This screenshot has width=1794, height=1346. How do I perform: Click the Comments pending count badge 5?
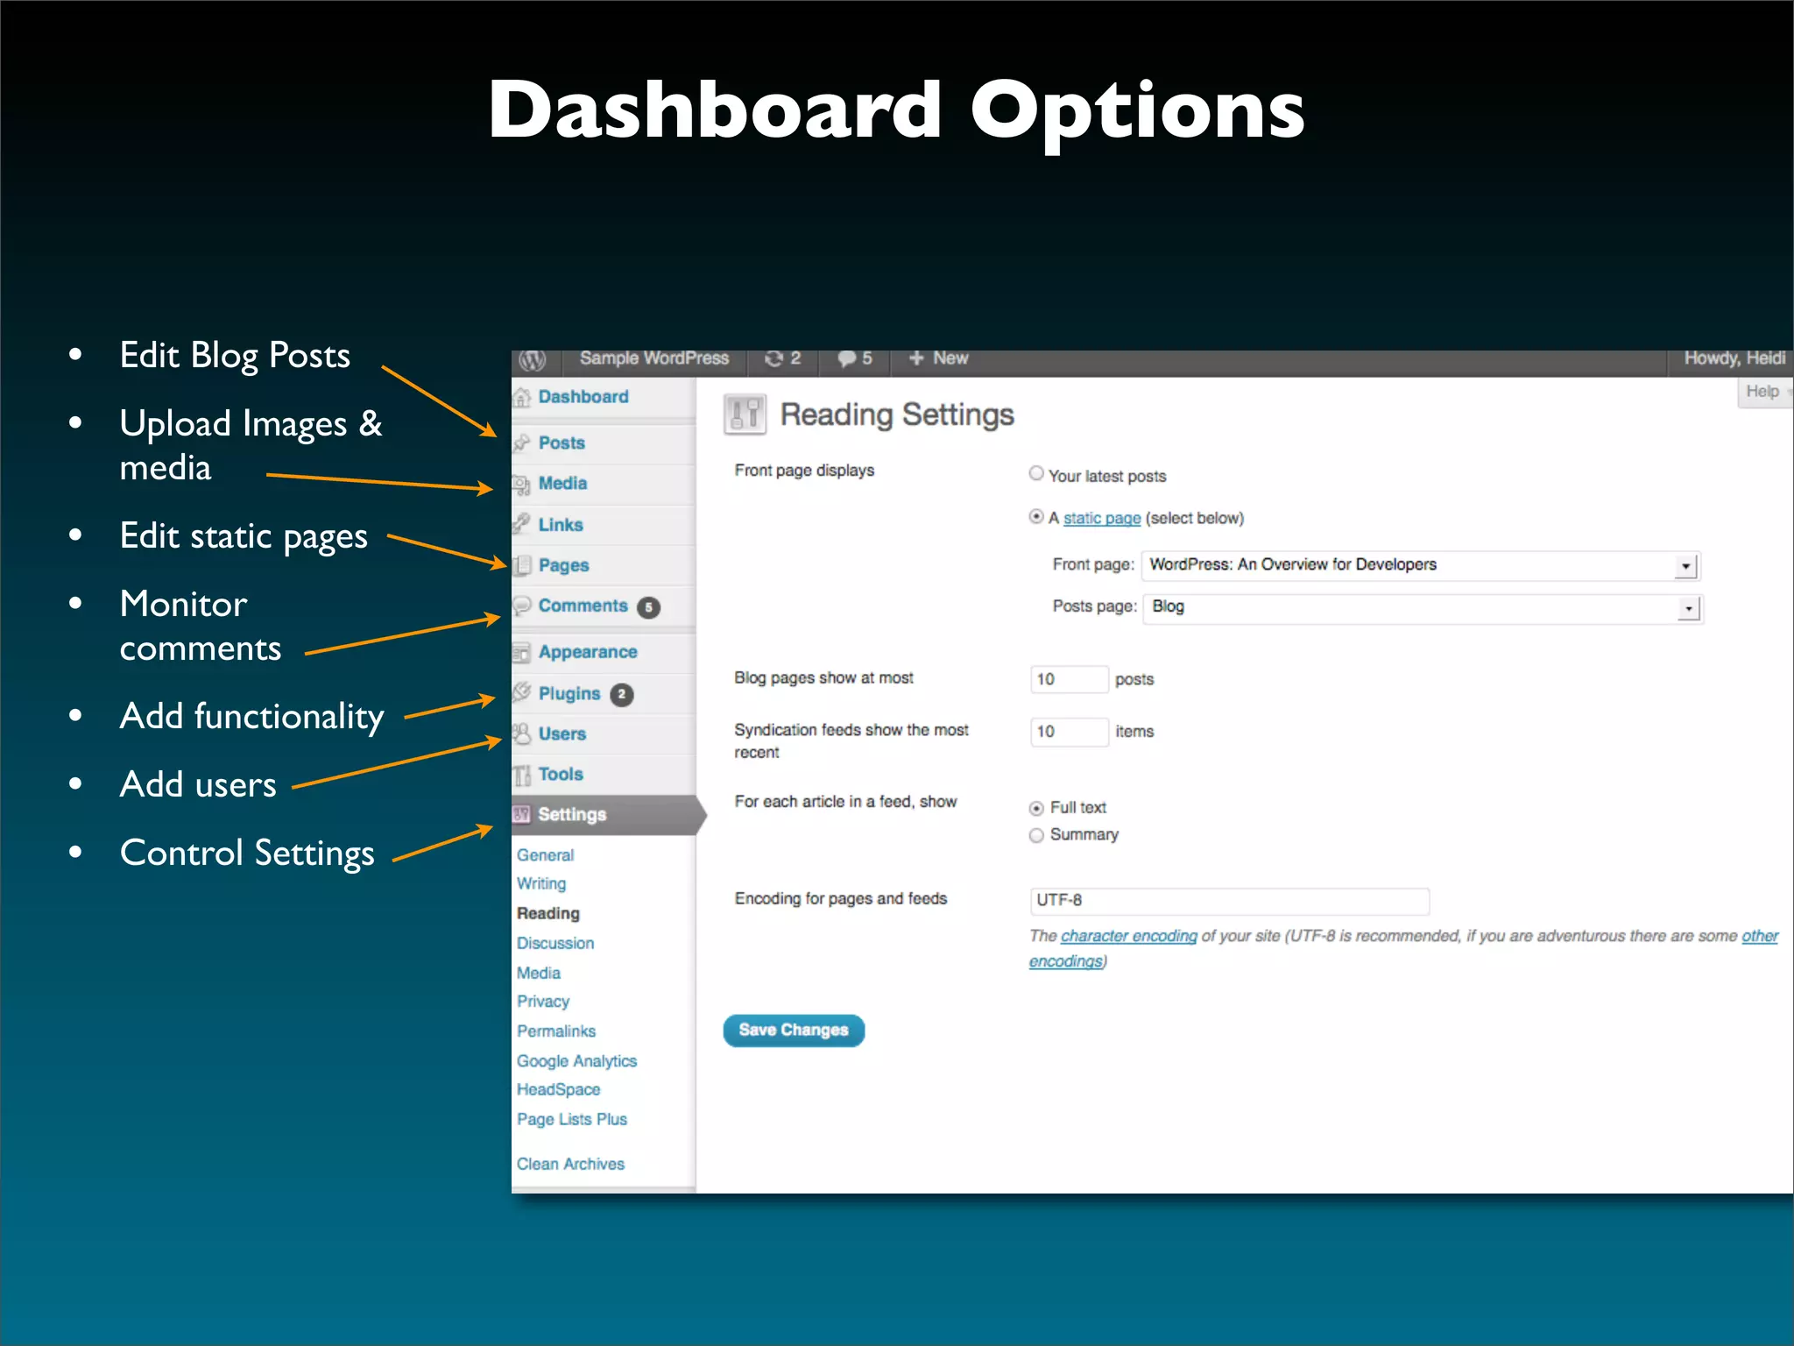(x=648, y=607)
